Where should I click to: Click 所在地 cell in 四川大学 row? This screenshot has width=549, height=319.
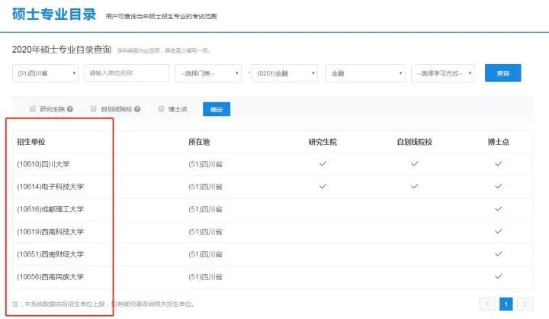(206, 164)
